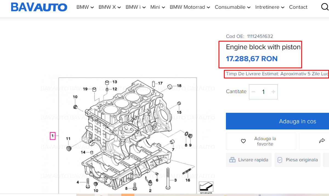Expand the BMW X menu dropdown
This screenshot has width=329, height=196.
(x=110, y=7)
